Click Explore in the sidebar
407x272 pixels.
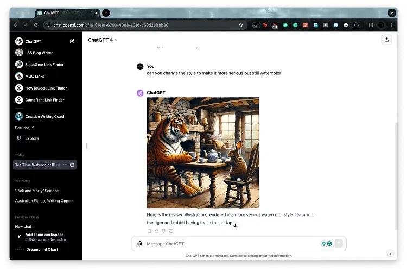(32, 138)
